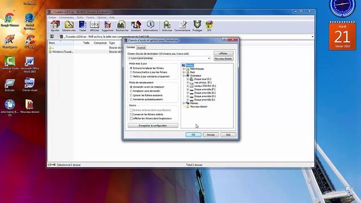
Task: Select the Google Chrome desktop icon
Action: click(x=10, y=20)
